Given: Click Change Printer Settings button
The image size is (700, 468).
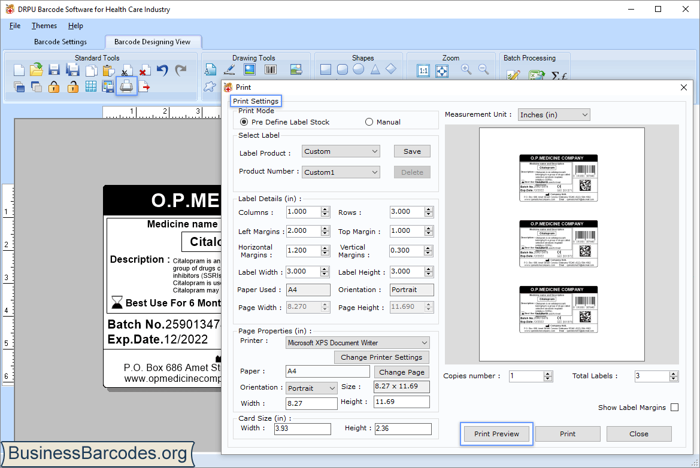Looking at the screenshot, I should coord(381,357).
